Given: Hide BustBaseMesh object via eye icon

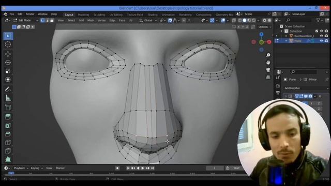Looking at the screenshot, I should (321, 36).
